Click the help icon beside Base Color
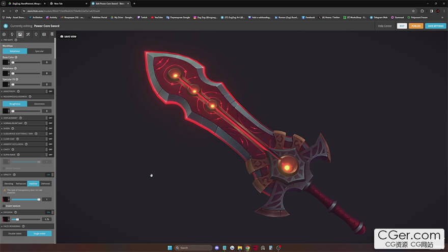448x252 pixels. coord(16,58)
